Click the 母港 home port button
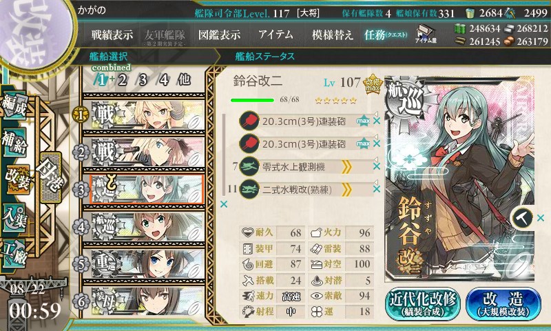Screen dimensions: 551x331 [51, 177]
